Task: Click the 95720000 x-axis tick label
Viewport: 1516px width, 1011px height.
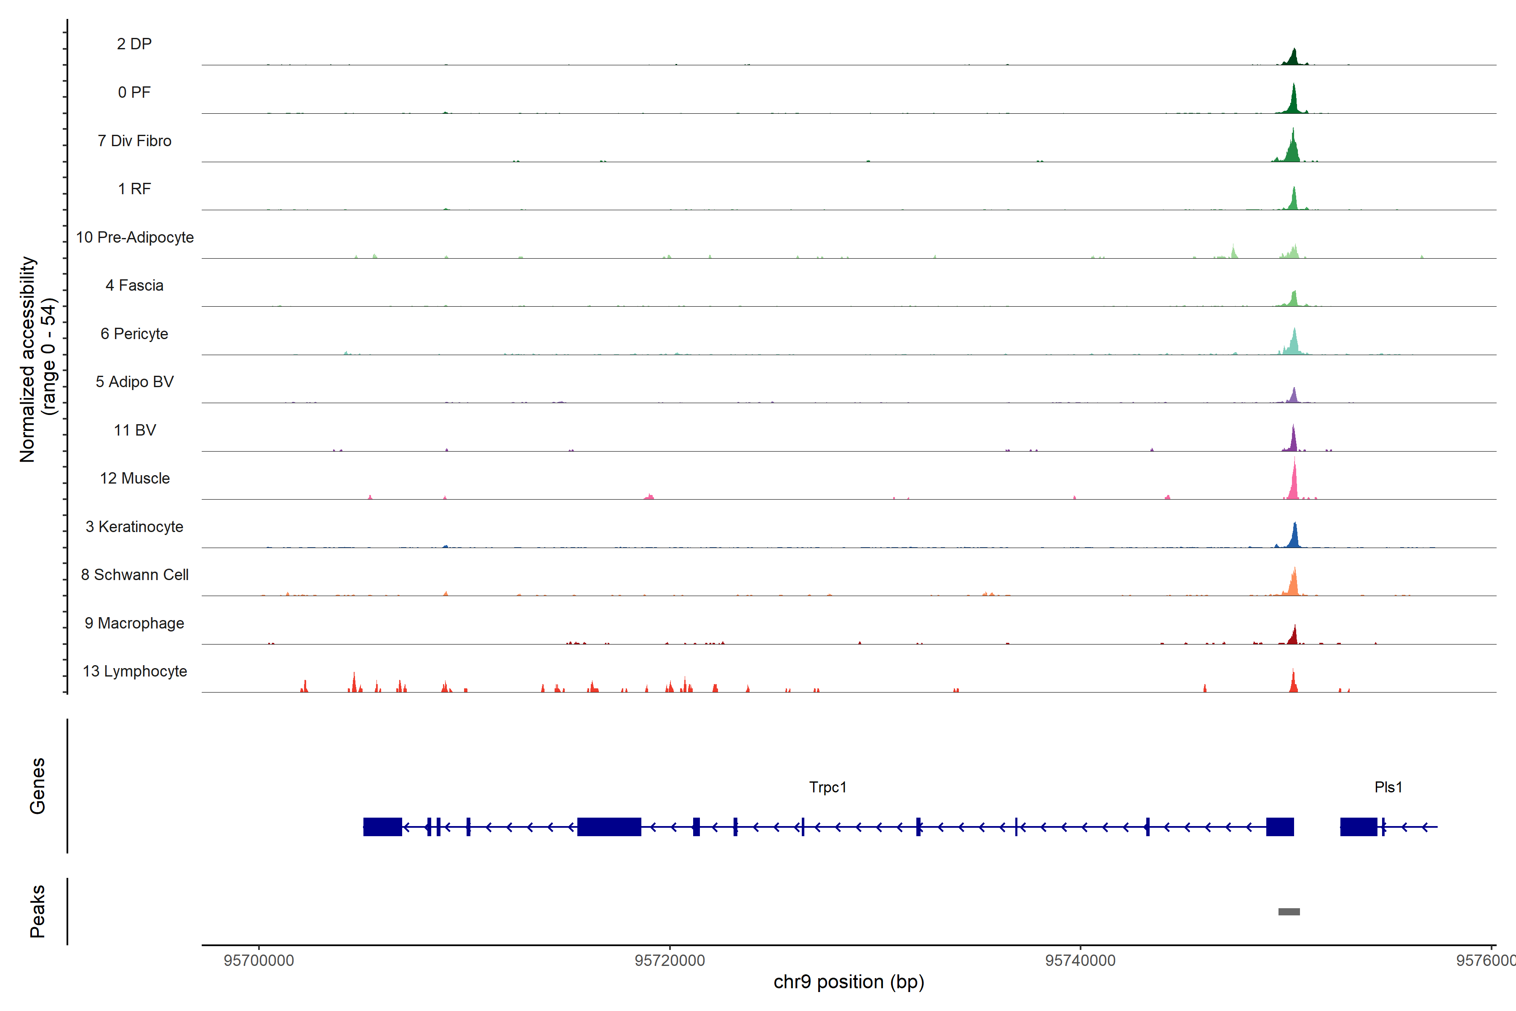Action: (670, 960)
